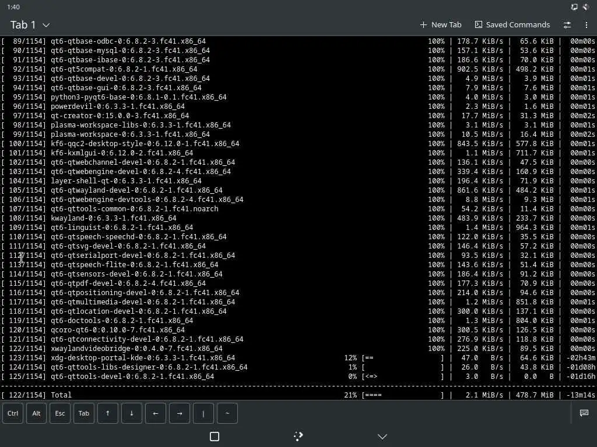
Task: Toggle the on-screen keyboard icon
Action: click(x=584, y=413)
